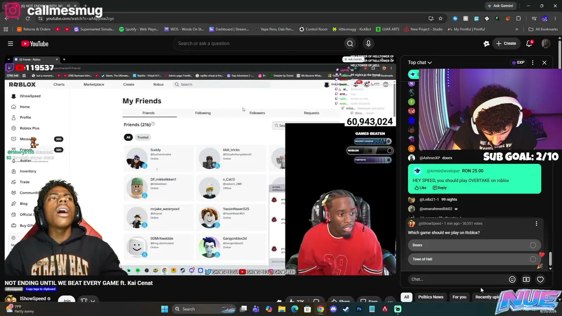The height and width of the screenshot is (316, 562).
Task: Click the browser address bar URL
Action: tap(80, 18)
